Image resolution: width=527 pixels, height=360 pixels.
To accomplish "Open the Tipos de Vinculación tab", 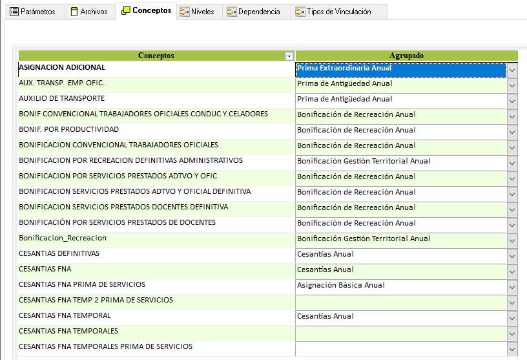I will [338, 12].
